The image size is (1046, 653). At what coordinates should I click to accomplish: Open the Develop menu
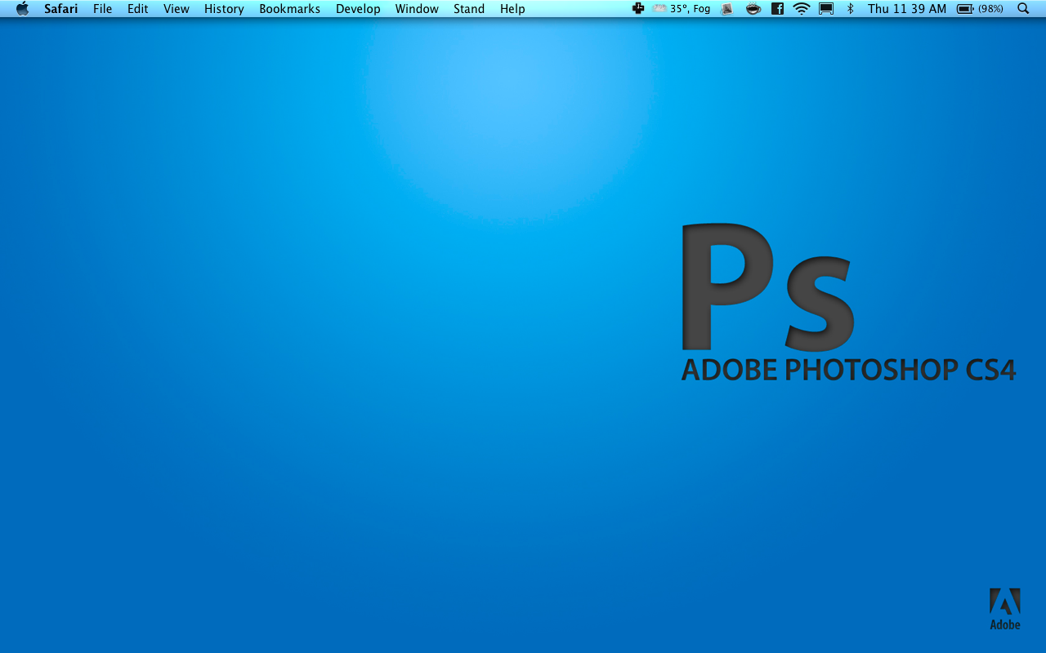coord(358,9)
